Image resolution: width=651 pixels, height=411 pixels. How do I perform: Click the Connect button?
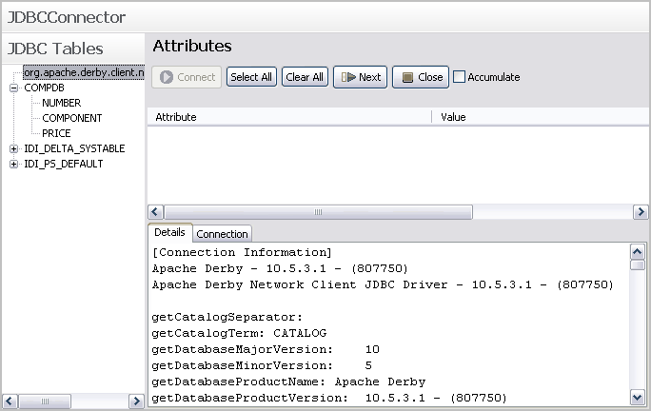pyautogui.click(x=187, y=77)
